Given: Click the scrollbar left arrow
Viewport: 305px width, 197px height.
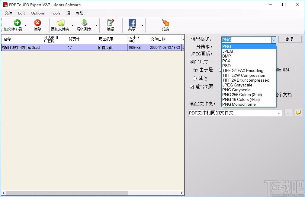Looking at the screenshot, I should (x=4, y=193).
